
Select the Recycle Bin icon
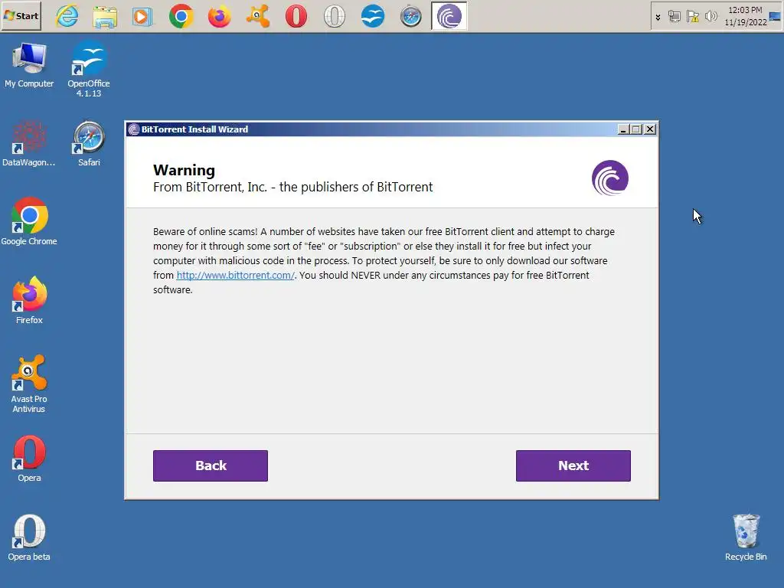746,538
